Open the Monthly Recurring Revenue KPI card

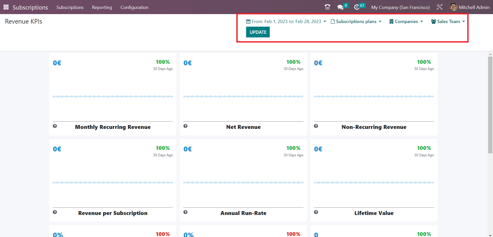(x=113, y=94)
